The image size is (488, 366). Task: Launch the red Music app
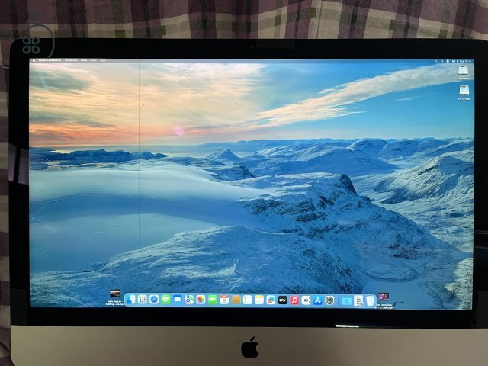294,300
